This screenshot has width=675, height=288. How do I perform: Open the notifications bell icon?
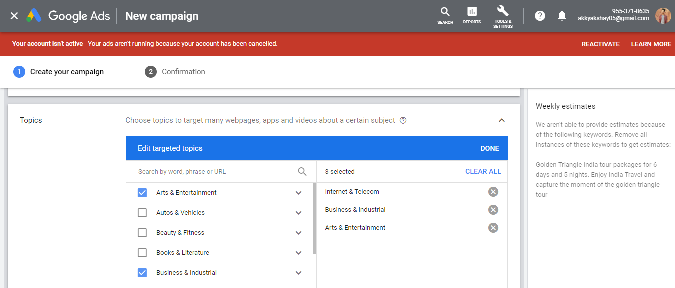(x=561, y=15)
